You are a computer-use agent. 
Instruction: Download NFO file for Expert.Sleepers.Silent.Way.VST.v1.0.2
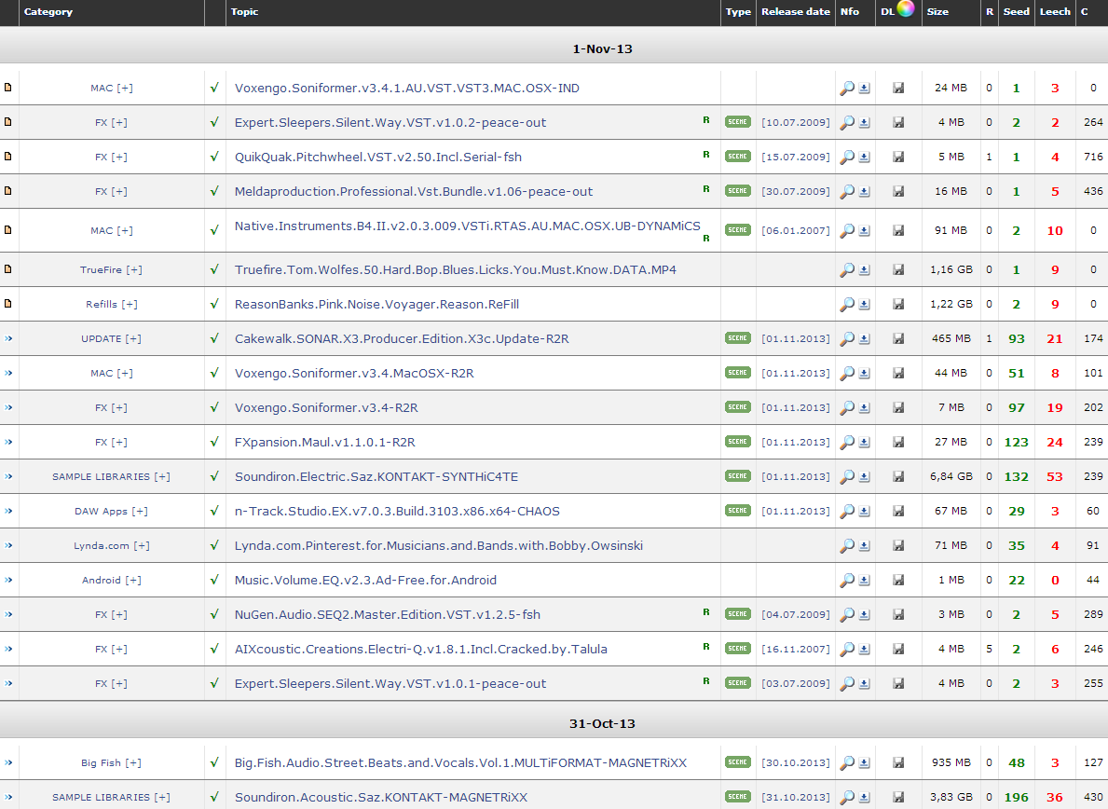[864, 123]
